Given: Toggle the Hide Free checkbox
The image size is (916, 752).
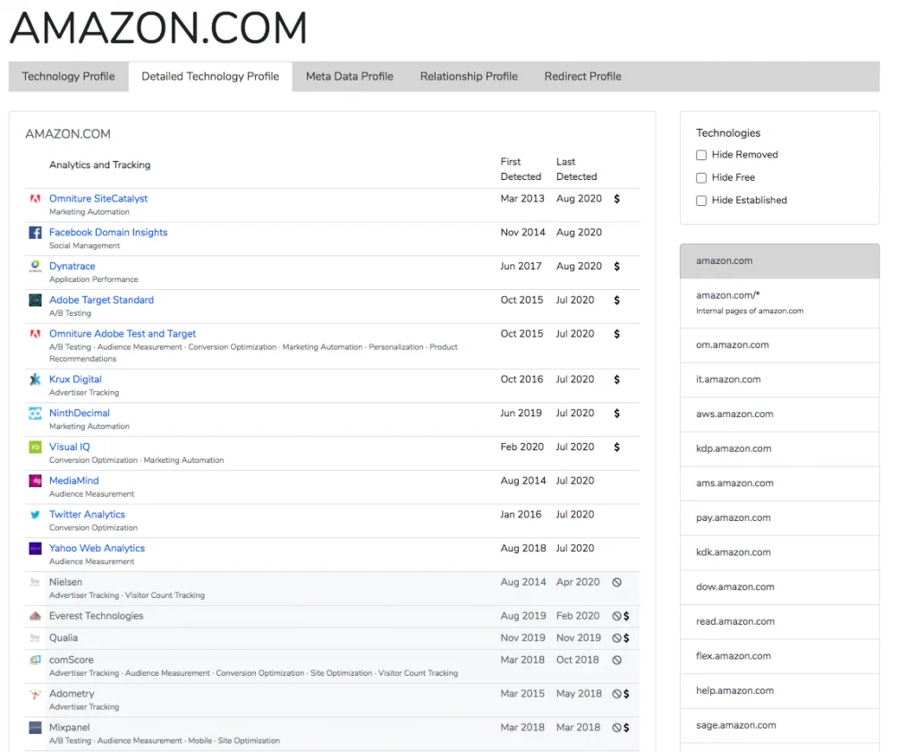Looking at the screenshot, I should (x=701, y=178).
